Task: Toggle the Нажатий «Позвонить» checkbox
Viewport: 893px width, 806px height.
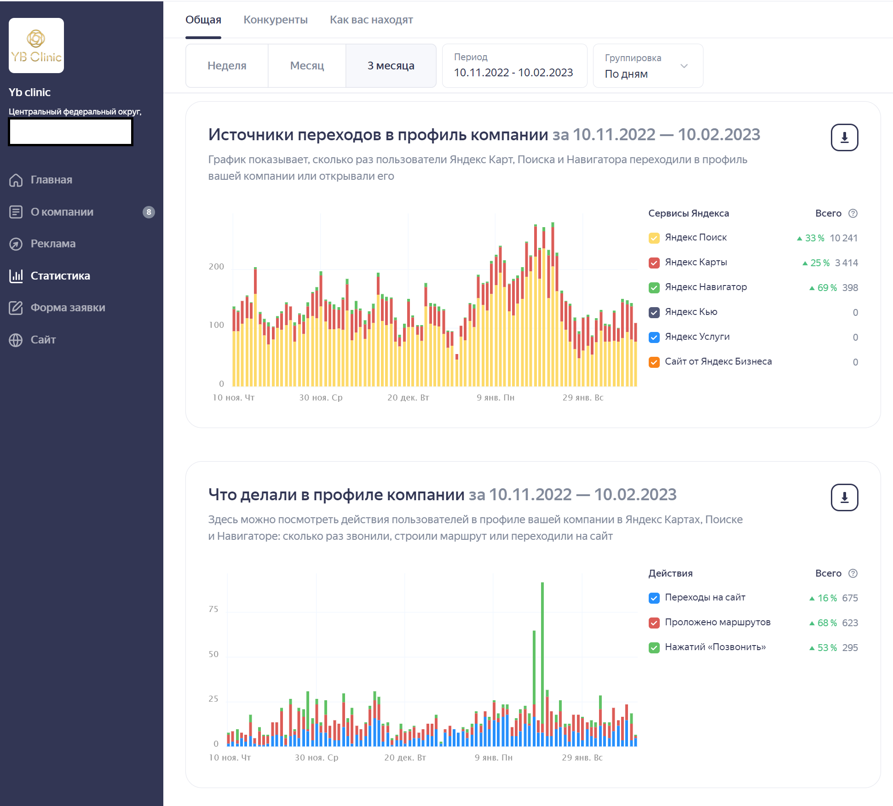Action: pyautogui.click(x=654, y=647)
